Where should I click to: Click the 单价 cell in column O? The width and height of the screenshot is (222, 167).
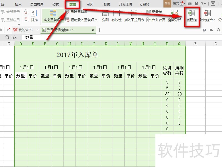(x=155, y=76)
